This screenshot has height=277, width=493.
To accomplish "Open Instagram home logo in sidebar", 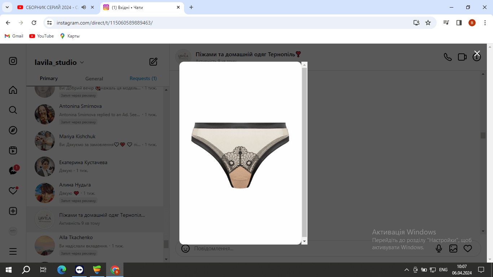I will pos(13,61).
